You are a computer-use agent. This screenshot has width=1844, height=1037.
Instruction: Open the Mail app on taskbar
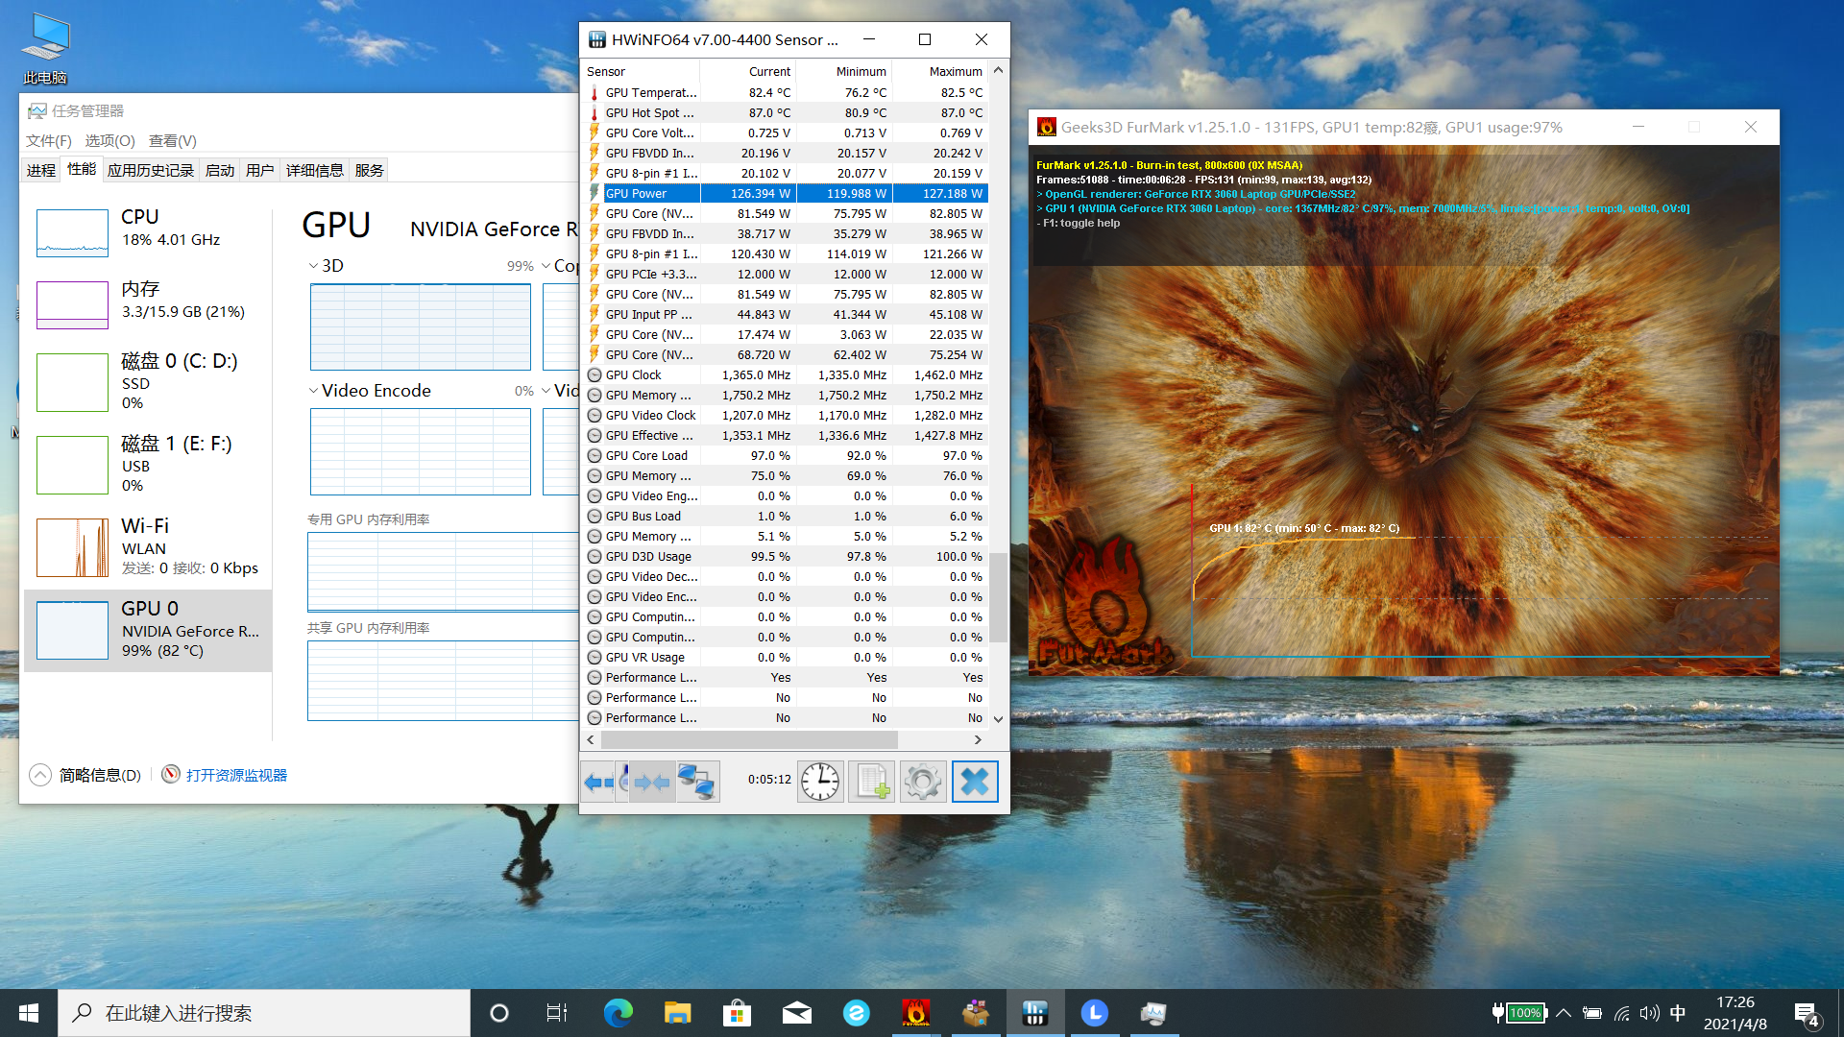pyautogui.click(x=797, y=1013)
